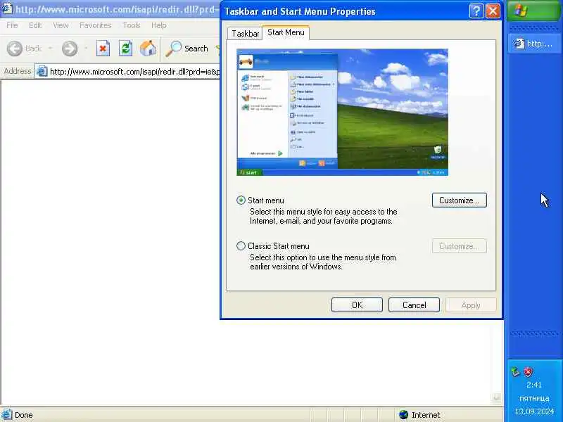The image size is (563, 422).
Task: Open the Tools menu in Internet Explorer
Action: click(x=132, y=25)
